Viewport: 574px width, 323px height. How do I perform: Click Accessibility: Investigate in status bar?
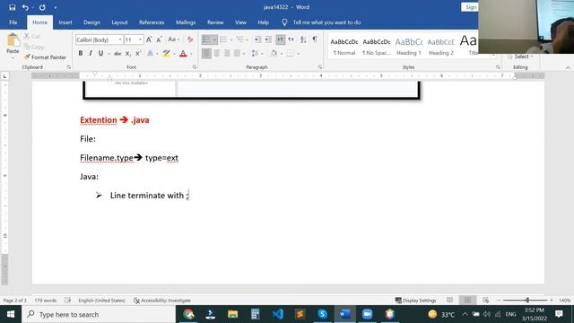(162, 301)
